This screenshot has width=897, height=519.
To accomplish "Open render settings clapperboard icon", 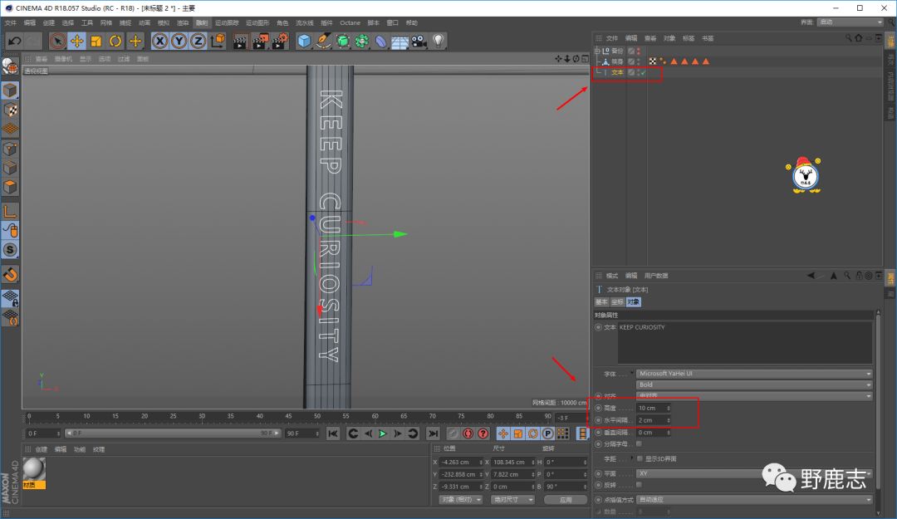I will (279, 41).
